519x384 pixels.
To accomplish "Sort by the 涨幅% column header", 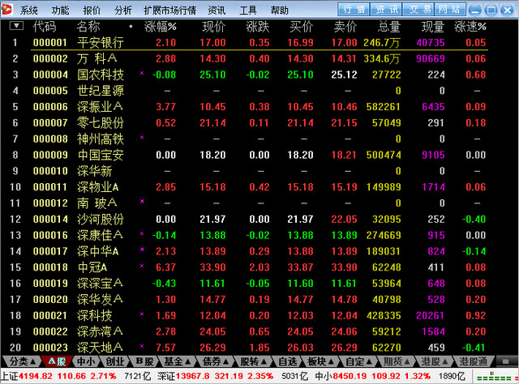I will pyautogui.click(x=161, y=27).
